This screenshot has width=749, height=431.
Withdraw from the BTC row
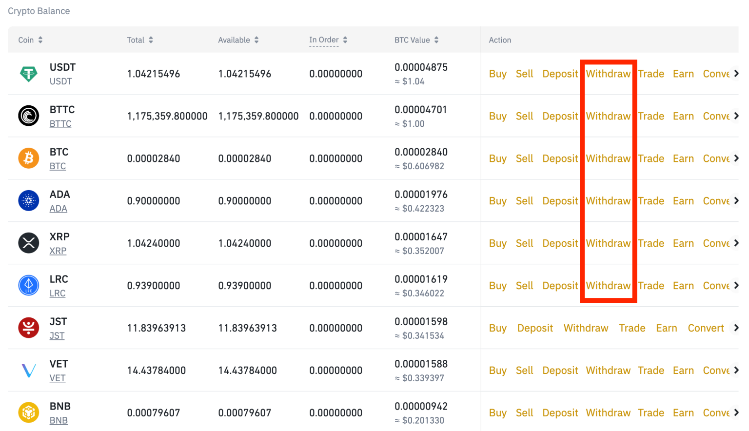pos(608,158)
